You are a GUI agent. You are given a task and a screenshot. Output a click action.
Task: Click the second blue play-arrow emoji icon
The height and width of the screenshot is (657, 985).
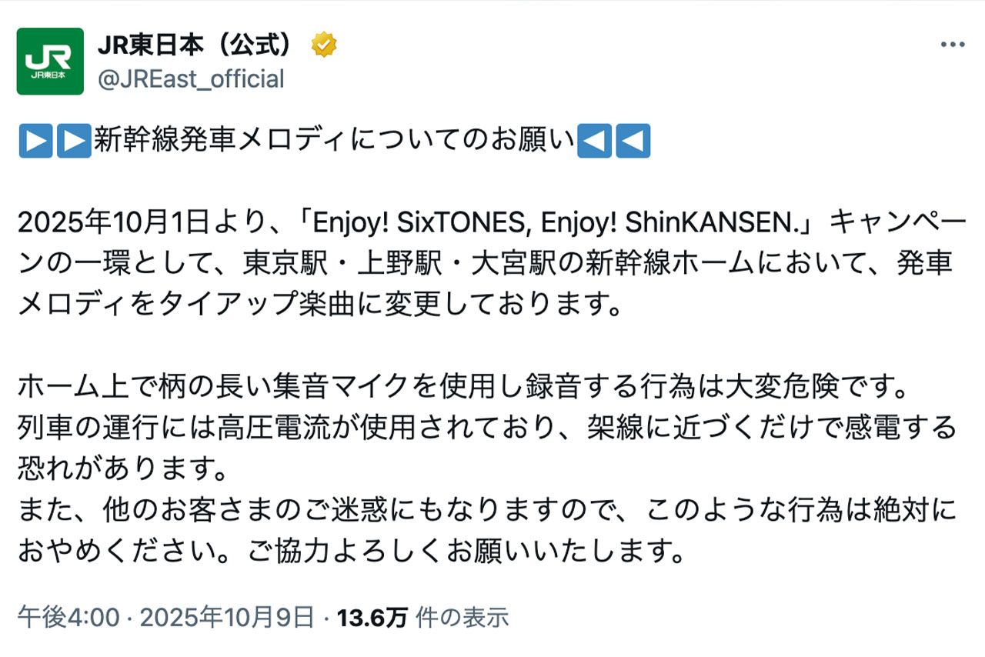click(75, 139)
